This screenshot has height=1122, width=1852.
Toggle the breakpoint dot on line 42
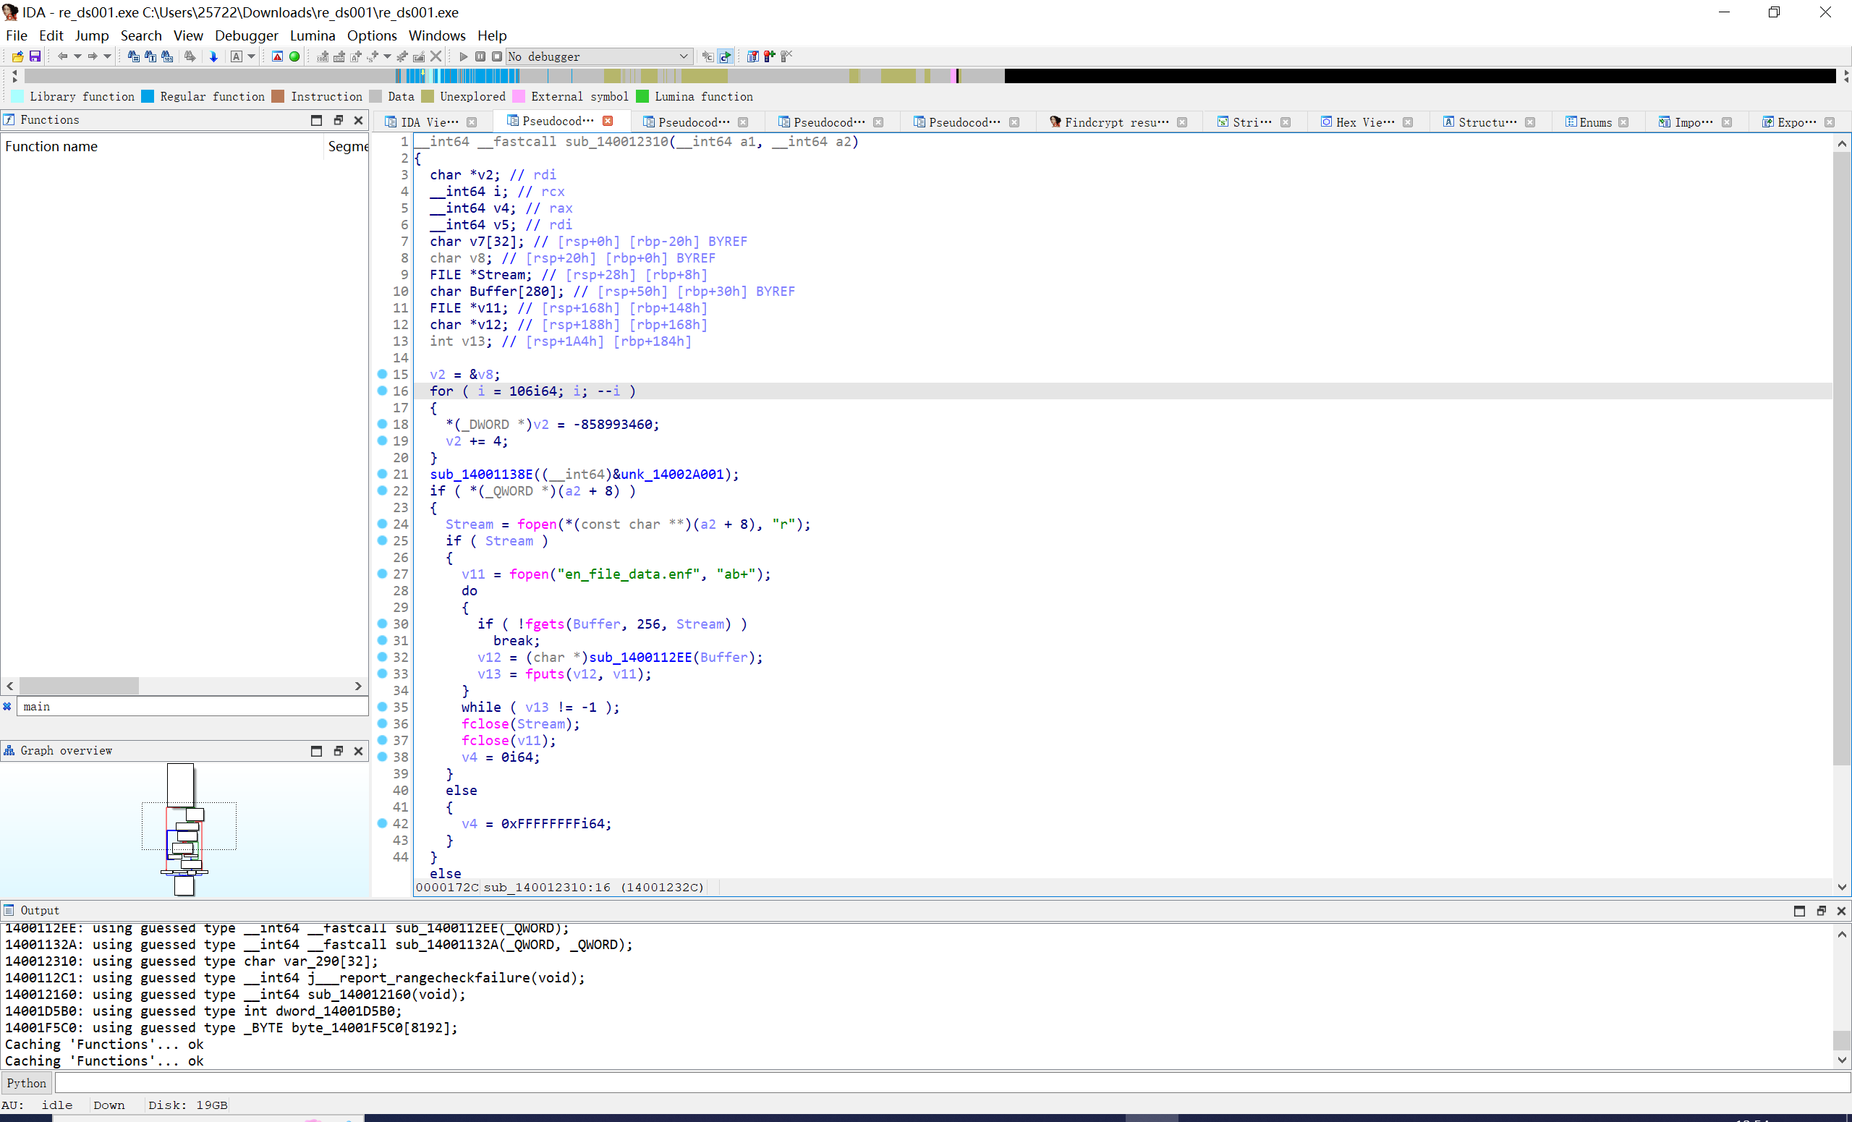(382, 823)
